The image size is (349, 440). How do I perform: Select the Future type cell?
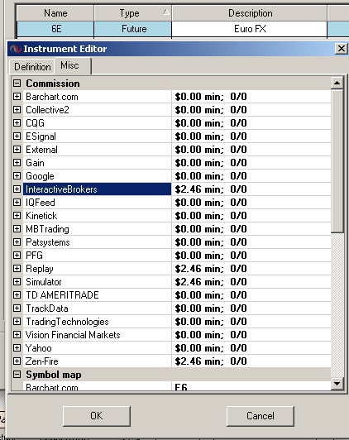[x=132, y=29]
